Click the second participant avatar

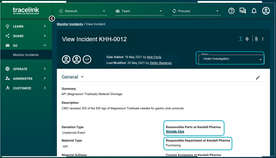pyautogui.click(x=77, y=59)
